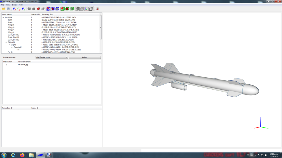282x158 pixels.
Task: Toggle green wireframe box with gray cube
Action: coord(72,9)
